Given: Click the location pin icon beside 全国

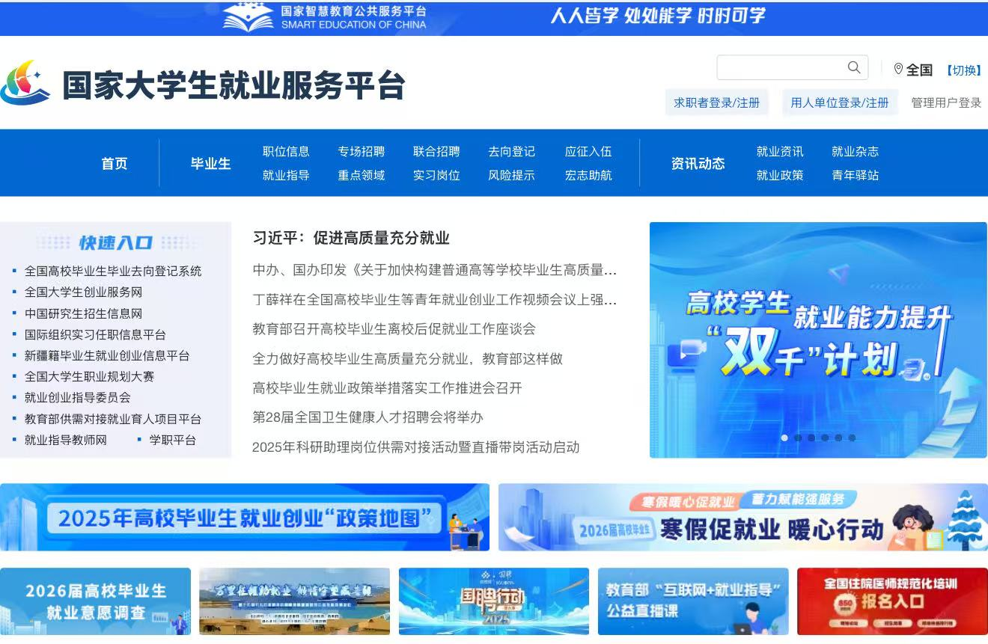Looking at the screenshot, I should [x=898, y=69].
